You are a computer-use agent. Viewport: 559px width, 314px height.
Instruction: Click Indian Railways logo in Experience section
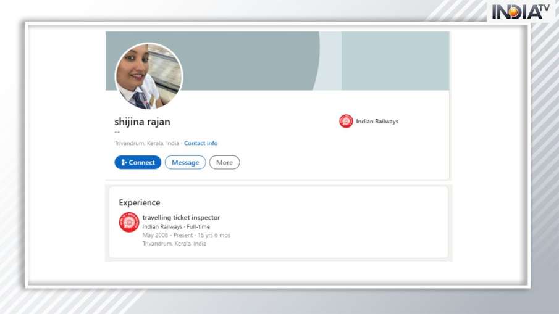click(128, 222)
